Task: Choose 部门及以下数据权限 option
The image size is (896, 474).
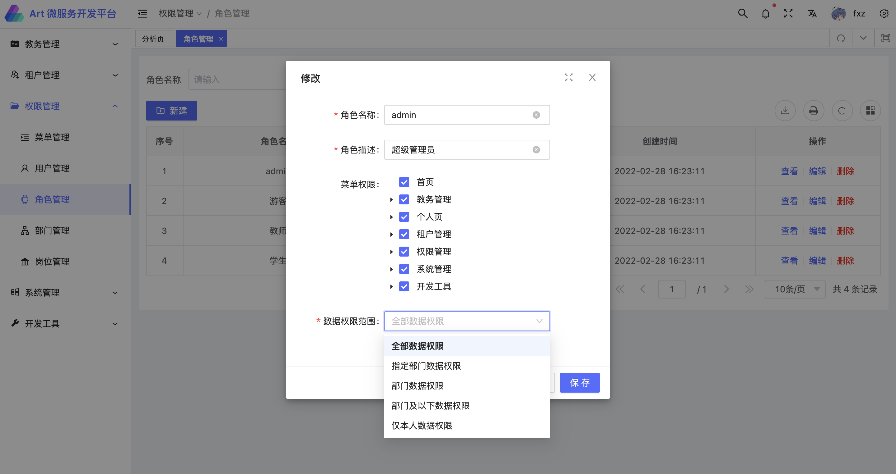Action: point(430,406)
